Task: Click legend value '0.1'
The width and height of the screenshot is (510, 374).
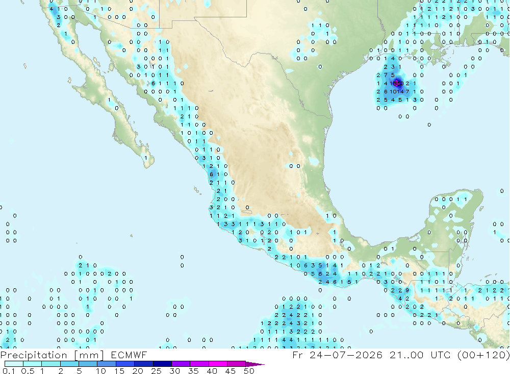Action: (9, 371)
